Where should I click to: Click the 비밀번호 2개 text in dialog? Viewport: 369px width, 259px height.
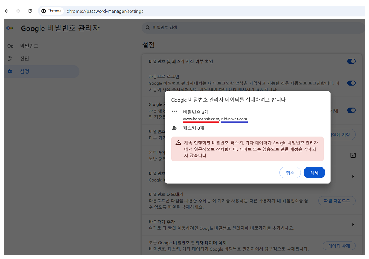(x=196, y=112)
